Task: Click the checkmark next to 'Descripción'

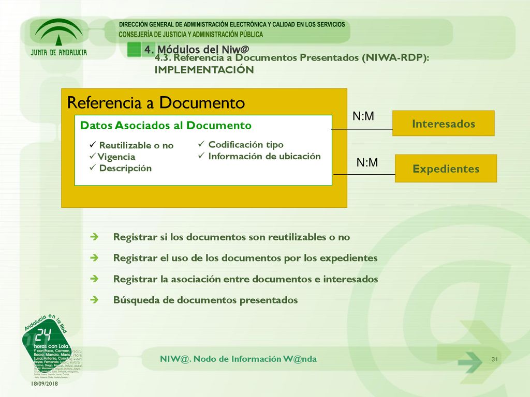Action: [x=93, y=167]
